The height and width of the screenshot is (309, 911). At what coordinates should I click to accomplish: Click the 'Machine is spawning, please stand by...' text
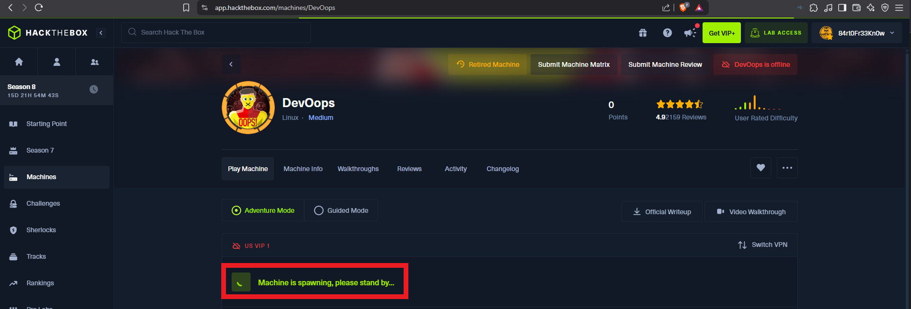coord(326,282)
